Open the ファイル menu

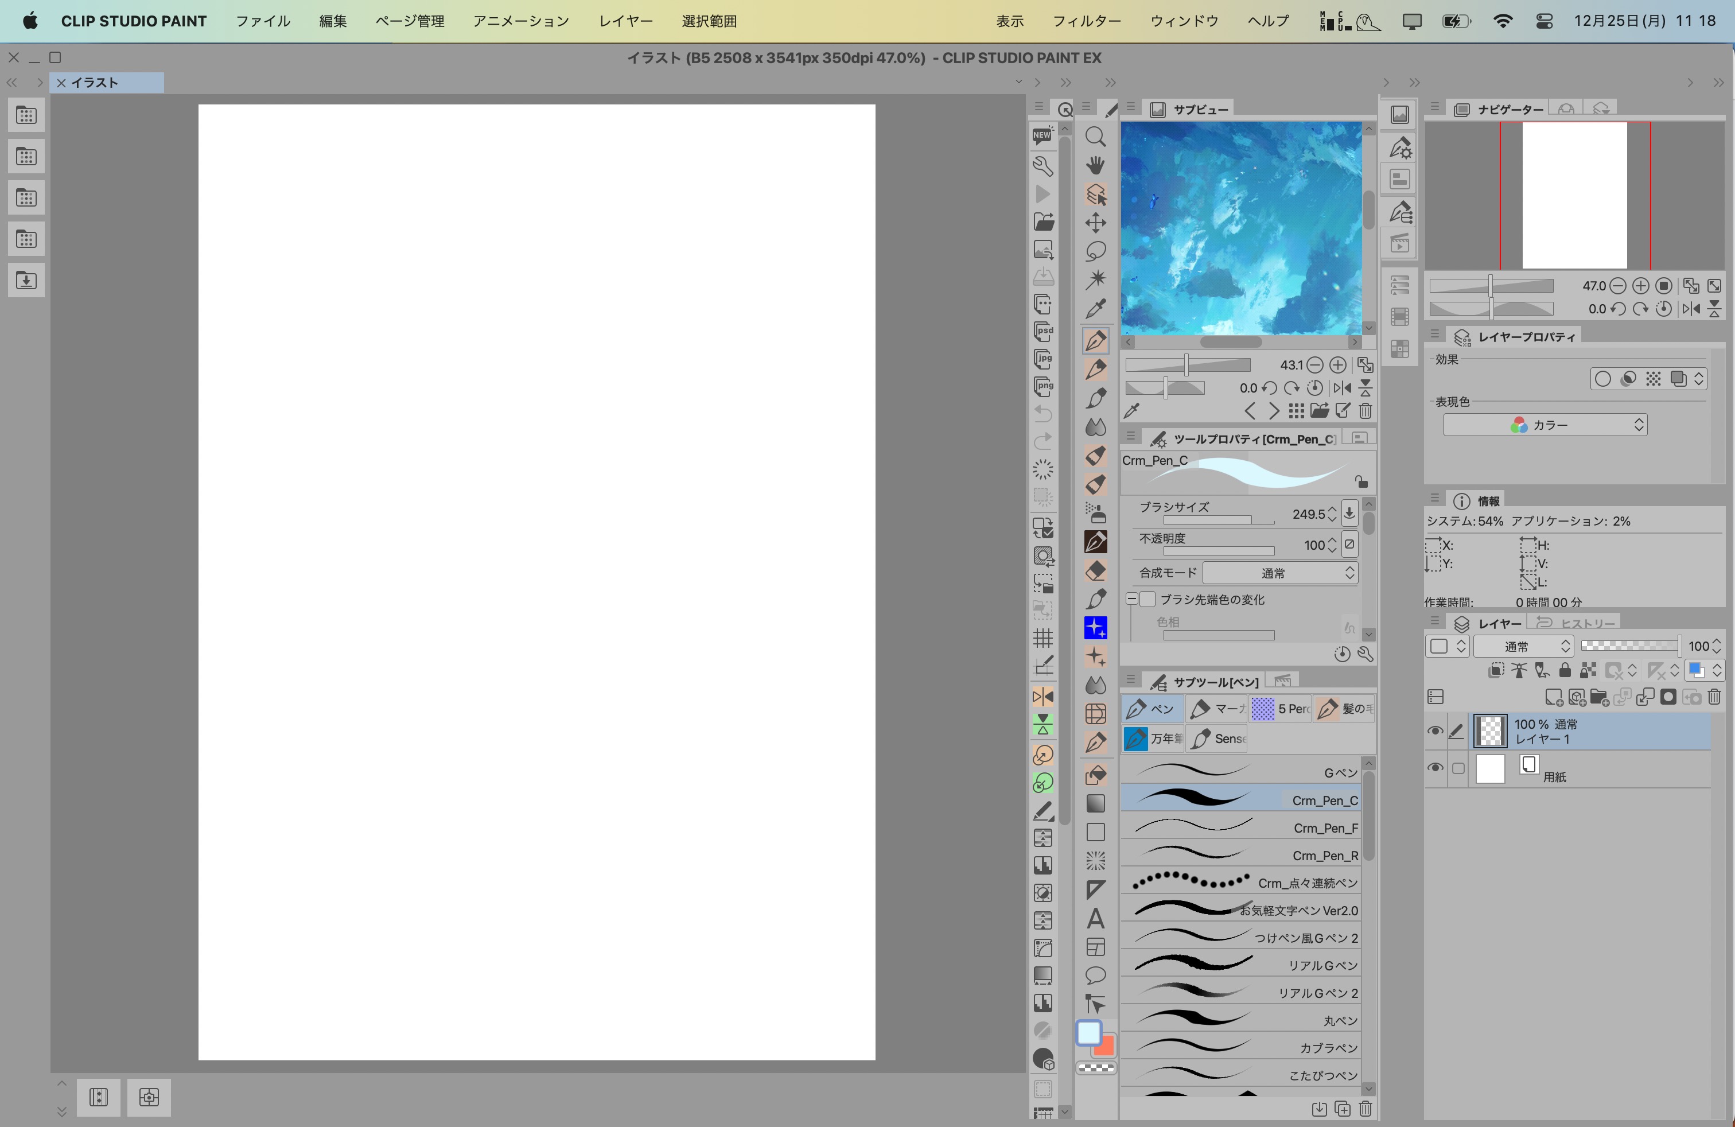coord(263,21)
